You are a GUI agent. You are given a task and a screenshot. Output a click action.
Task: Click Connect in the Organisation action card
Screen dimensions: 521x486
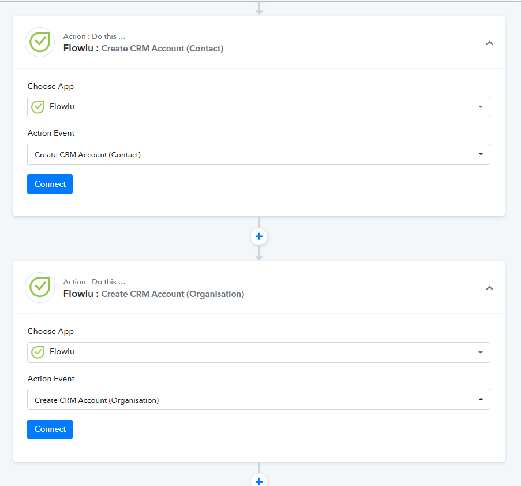50,429
